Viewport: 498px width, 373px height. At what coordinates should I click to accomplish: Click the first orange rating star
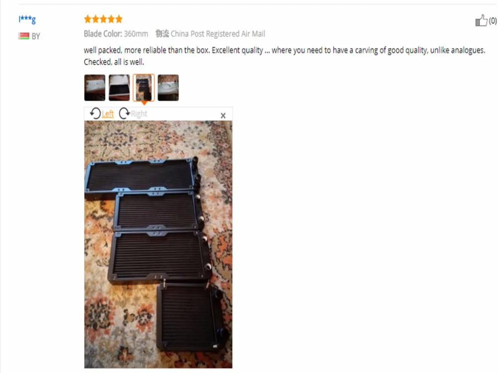[88, 19]
